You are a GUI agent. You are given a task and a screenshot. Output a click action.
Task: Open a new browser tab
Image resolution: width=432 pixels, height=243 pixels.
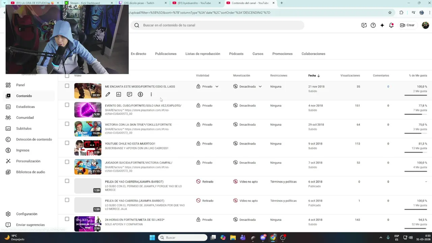coord(281,3)
